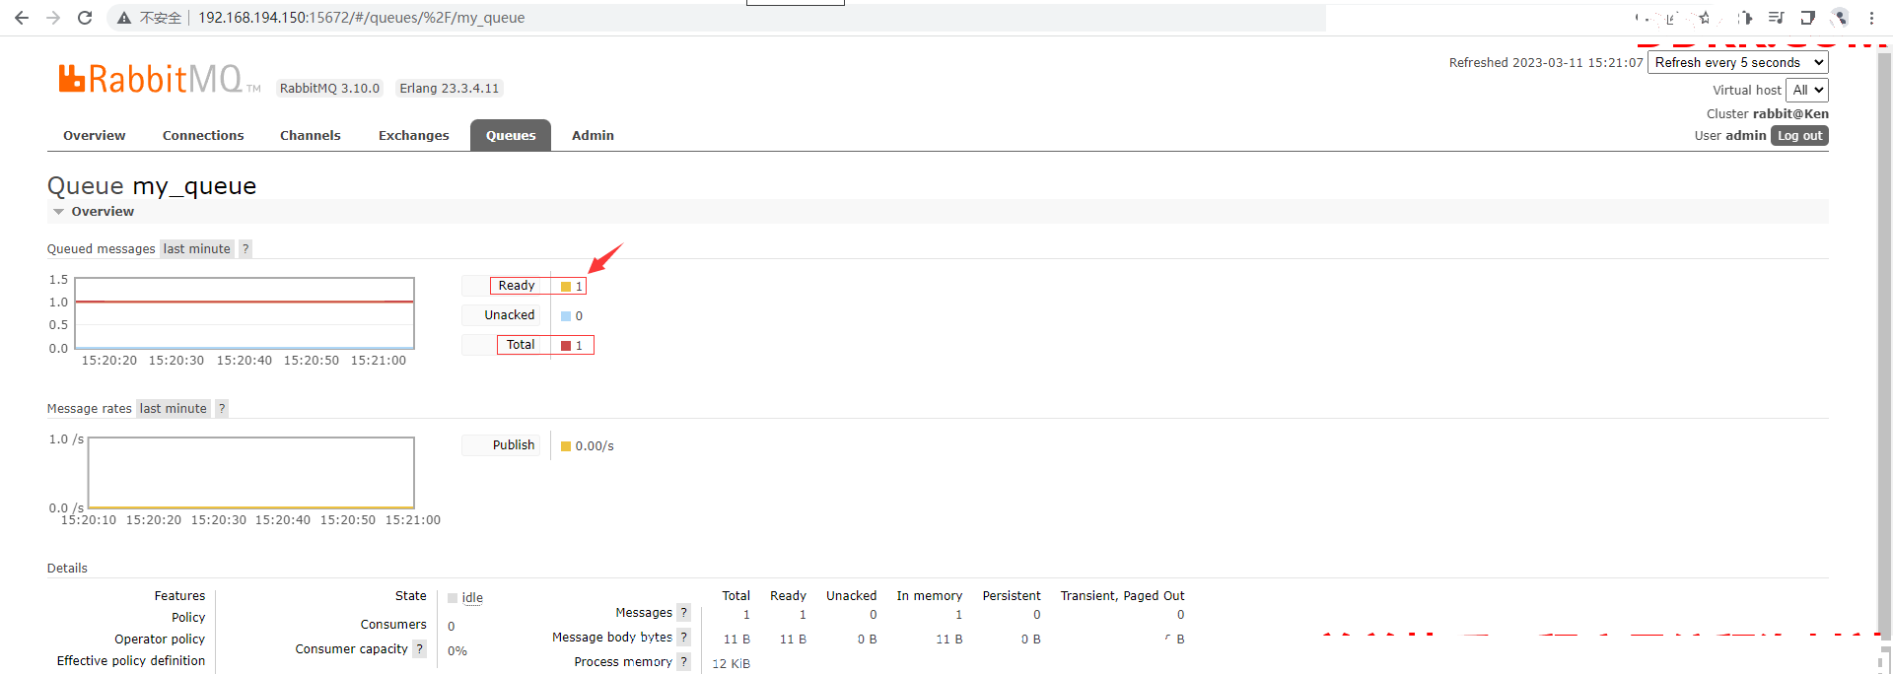Viewport: 1893px width, 674px height.
Task: Change Queued messages last minute range
Action: [x=197, y=248]
